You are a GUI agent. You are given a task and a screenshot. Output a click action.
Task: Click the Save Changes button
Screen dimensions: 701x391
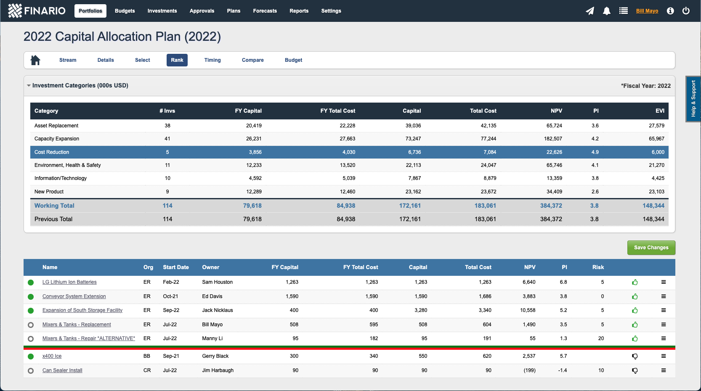tap(651, 248)
